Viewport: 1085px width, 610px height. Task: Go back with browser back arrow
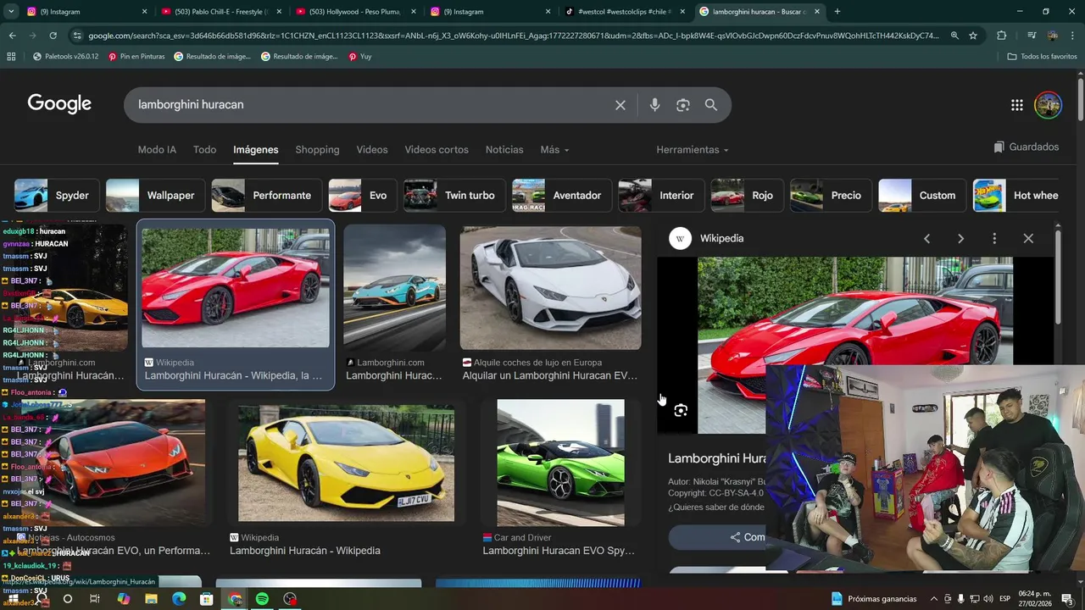point(12,36)
